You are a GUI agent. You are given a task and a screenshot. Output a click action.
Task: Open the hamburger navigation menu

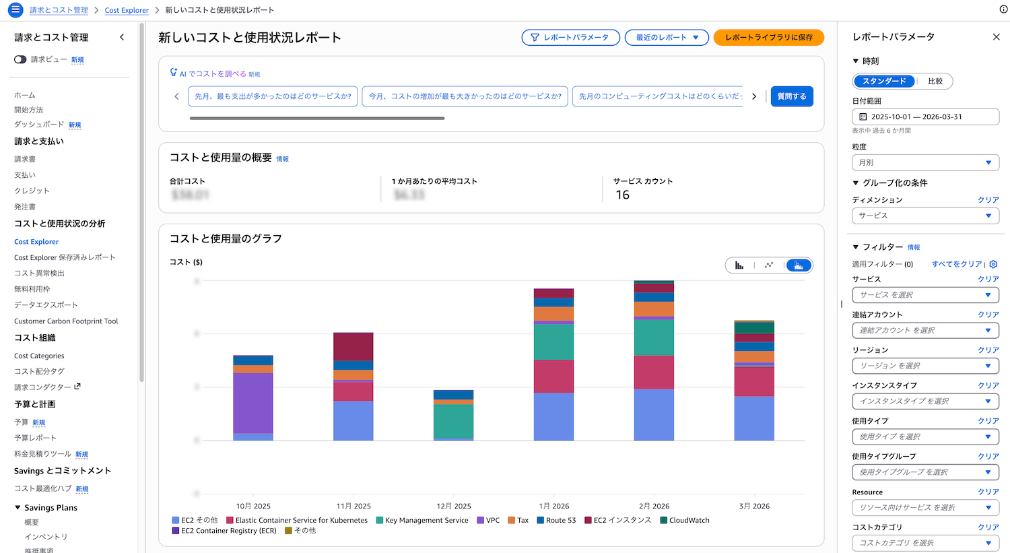pyautogui.click(x=15, y=10)
